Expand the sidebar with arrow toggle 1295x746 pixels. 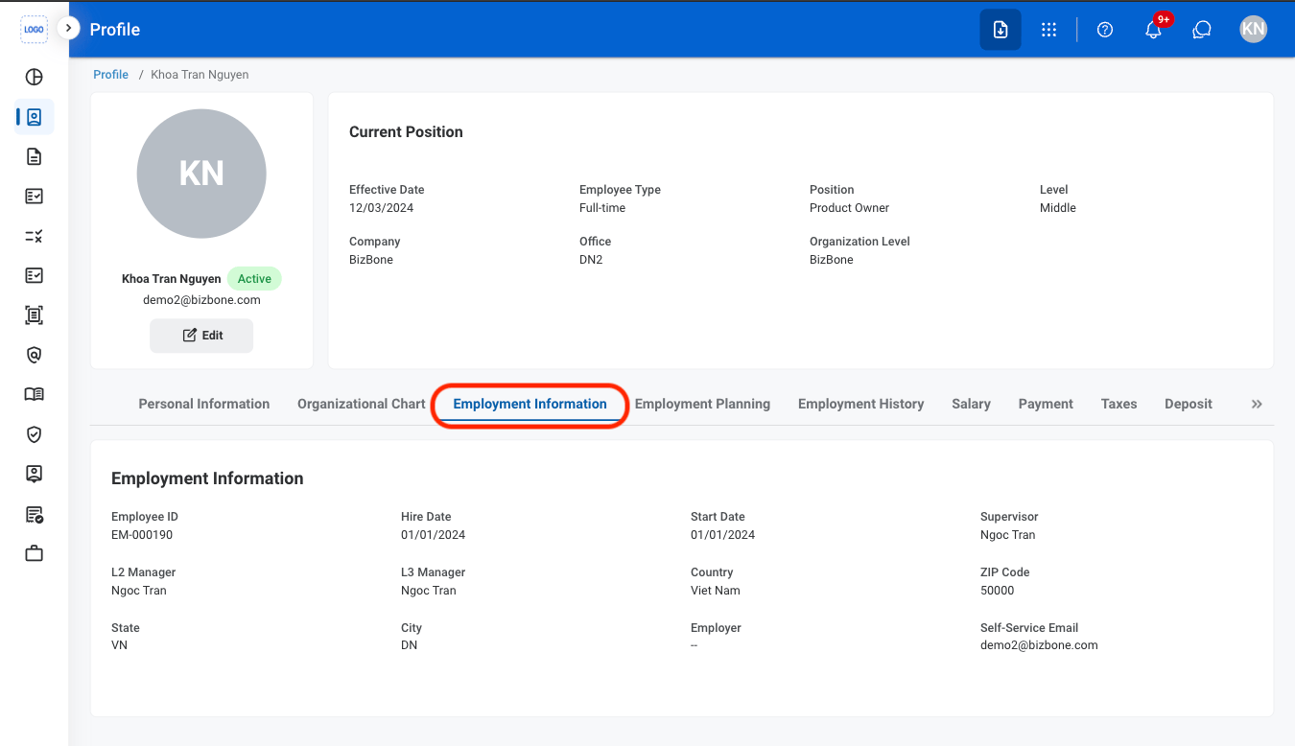point(68,29)
